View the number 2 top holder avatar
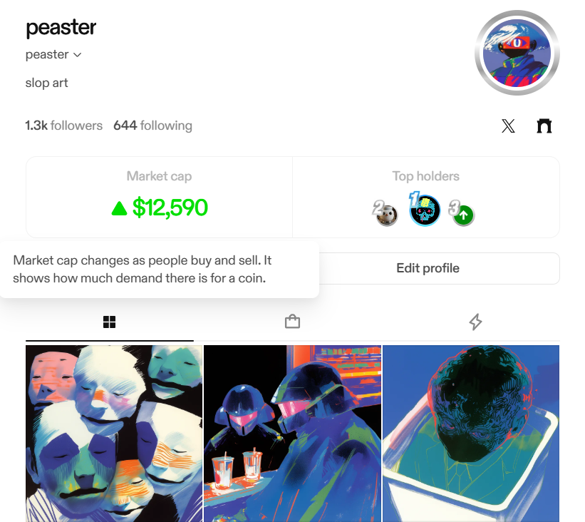 (386, 215)
